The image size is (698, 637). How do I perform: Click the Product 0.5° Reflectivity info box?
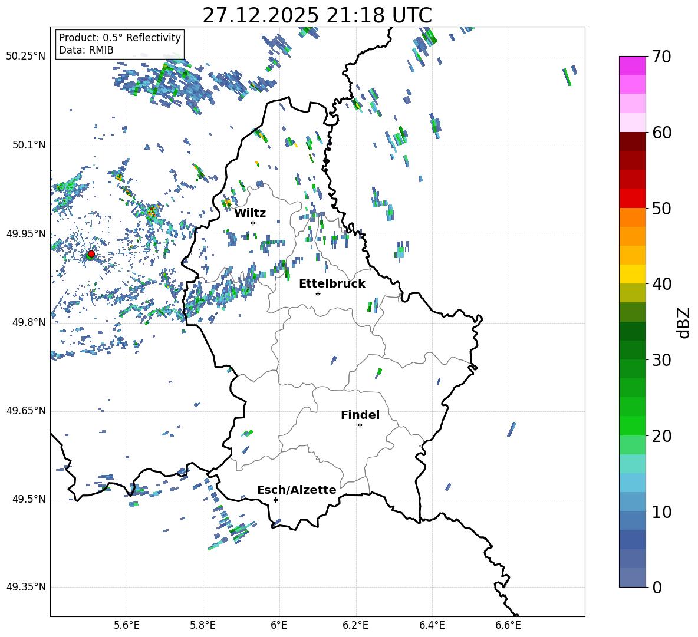tap(120, 44)
